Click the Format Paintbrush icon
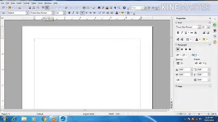This screenshot has width=218, height=122. (66, 8)
